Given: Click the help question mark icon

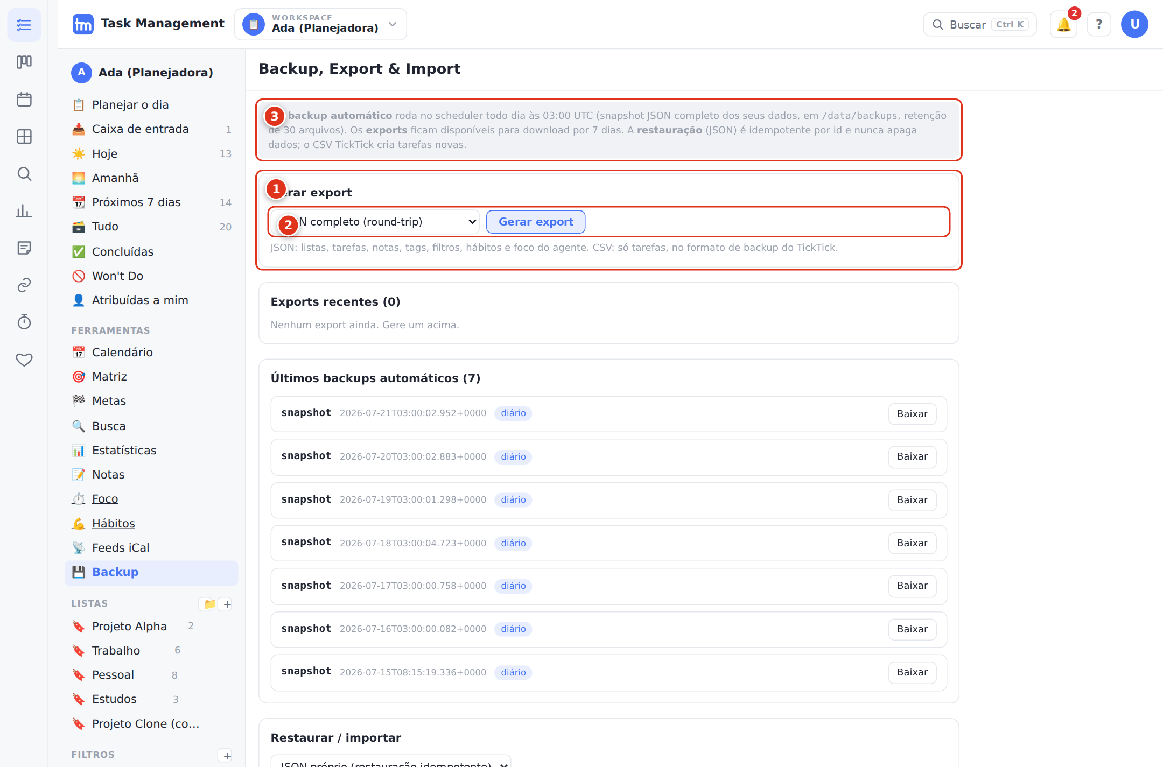Looking at the screenshot, I should (x=1099, y=24).
